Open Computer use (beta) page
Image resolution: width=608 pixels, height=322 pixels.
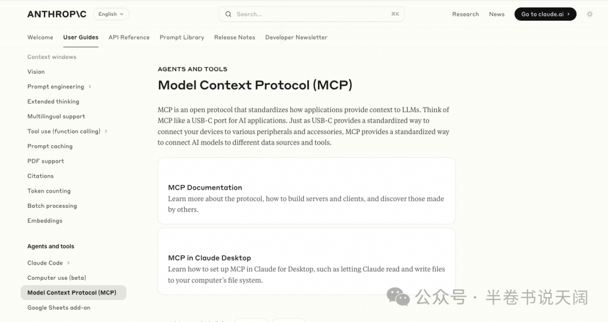coord(57,278)
